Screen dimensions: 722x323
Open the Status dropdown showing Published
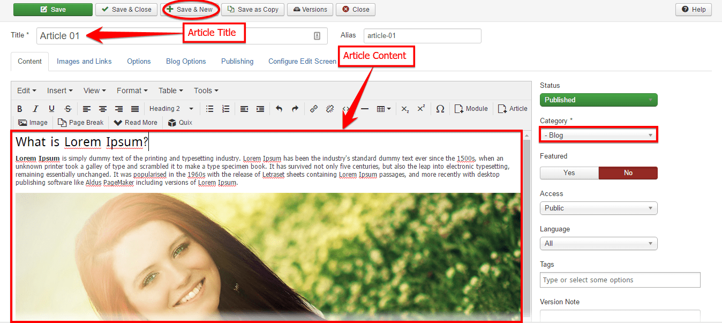(x=598, y=100)
